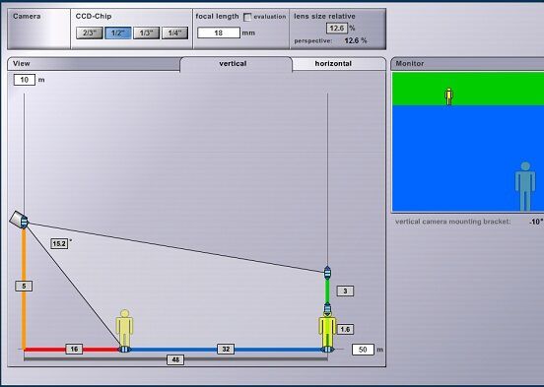The height and width of the screenshot is (387, 544).
Task: Click the blue scene depth value 32
Action: (226, 349)
